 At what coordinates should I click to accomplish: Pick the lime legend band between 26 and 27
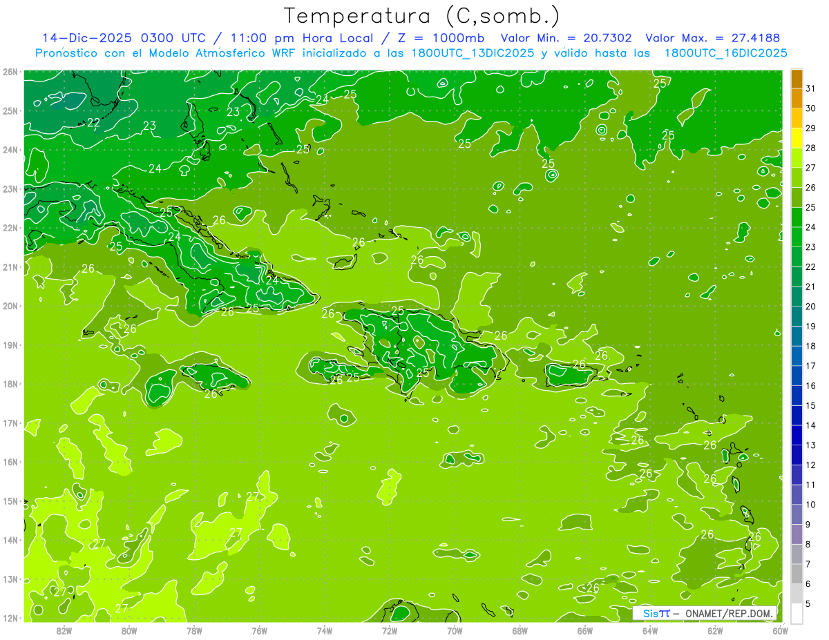click(x=797, y=178)
